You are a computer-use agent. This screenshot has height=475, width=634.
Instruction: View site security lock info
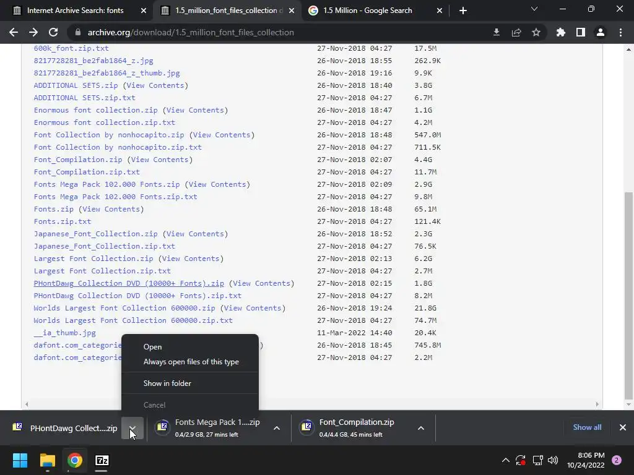(x=78, y=32)
